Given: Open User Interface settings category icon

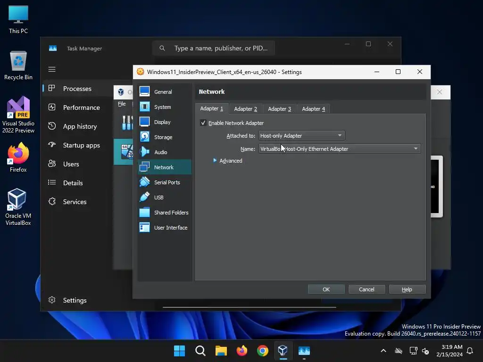Looking at the screenshot, I should click(x=144, y=227).
